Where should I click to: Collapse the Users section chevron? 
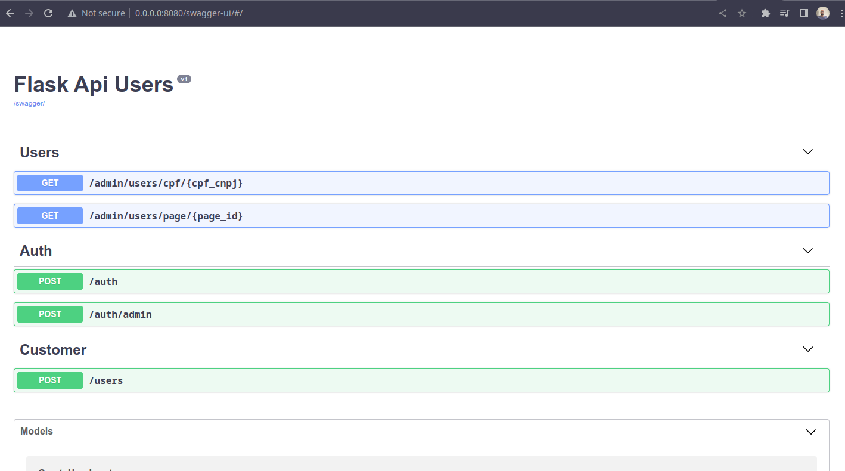click(x=808, y=152)
